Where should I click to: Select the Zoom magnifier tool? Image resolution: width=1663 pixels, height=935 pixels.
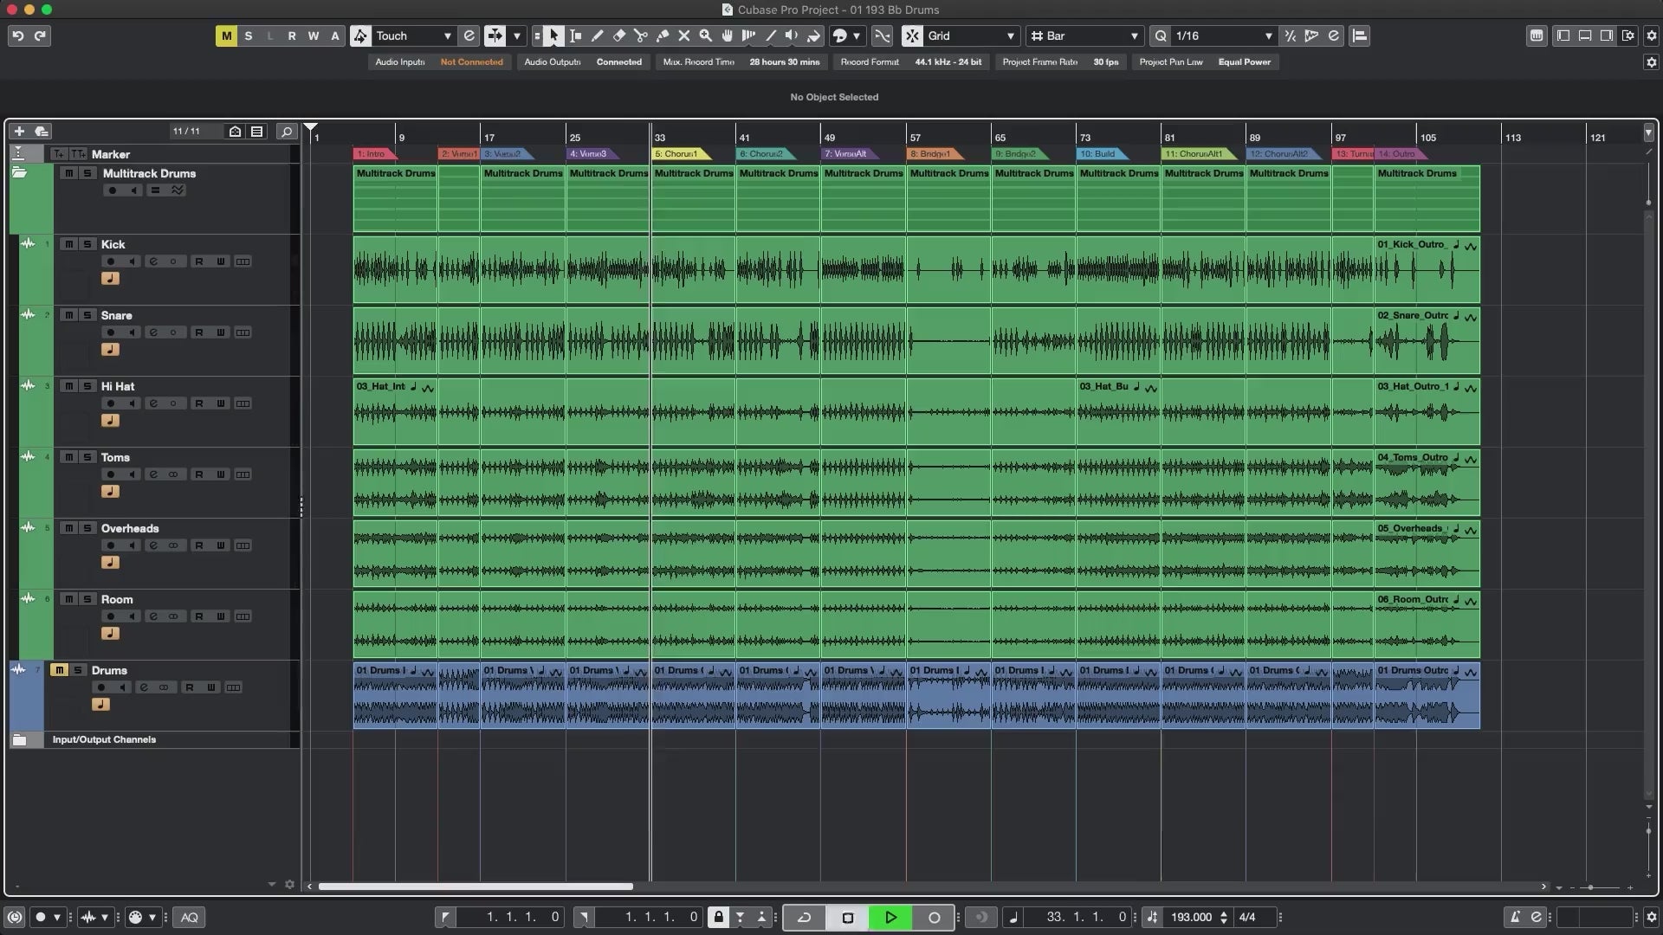(705, 35)
